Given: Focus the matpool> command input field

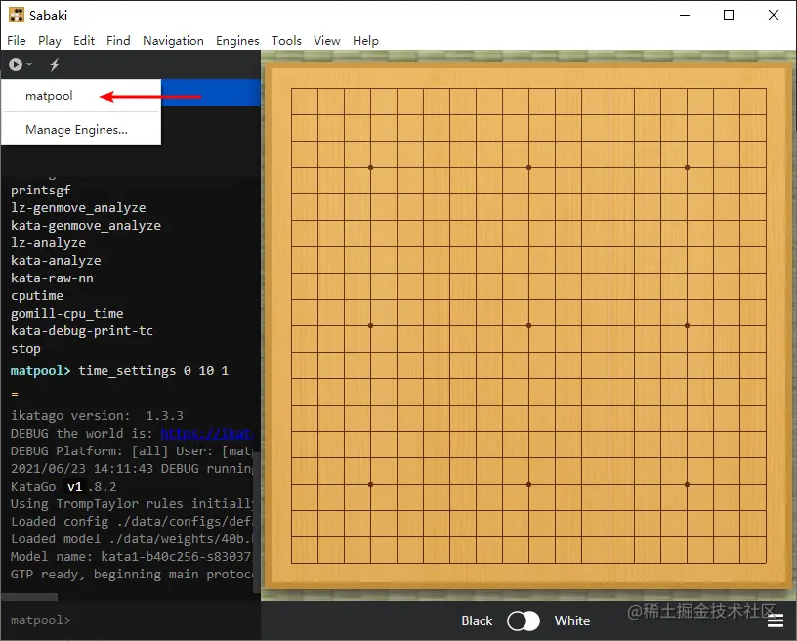Looking at the screenshot, I should (x=131, y=620).
